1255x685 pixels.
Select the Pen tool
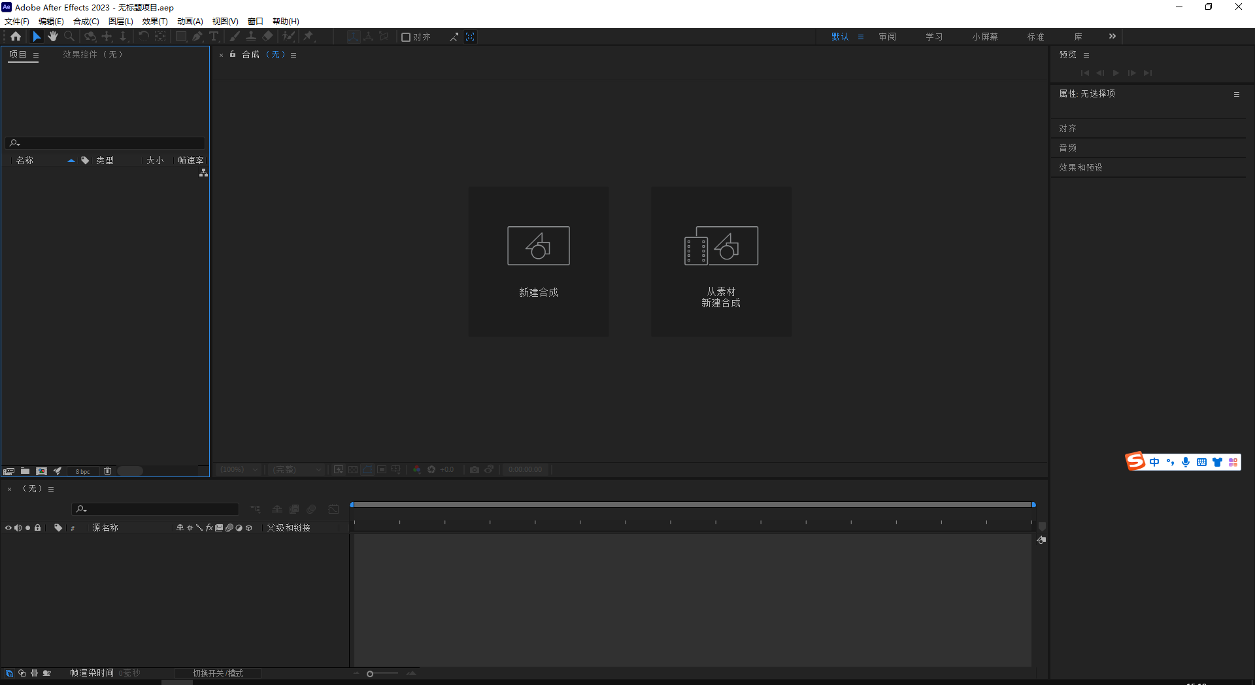pyautogui.click(x=197, y=37)
